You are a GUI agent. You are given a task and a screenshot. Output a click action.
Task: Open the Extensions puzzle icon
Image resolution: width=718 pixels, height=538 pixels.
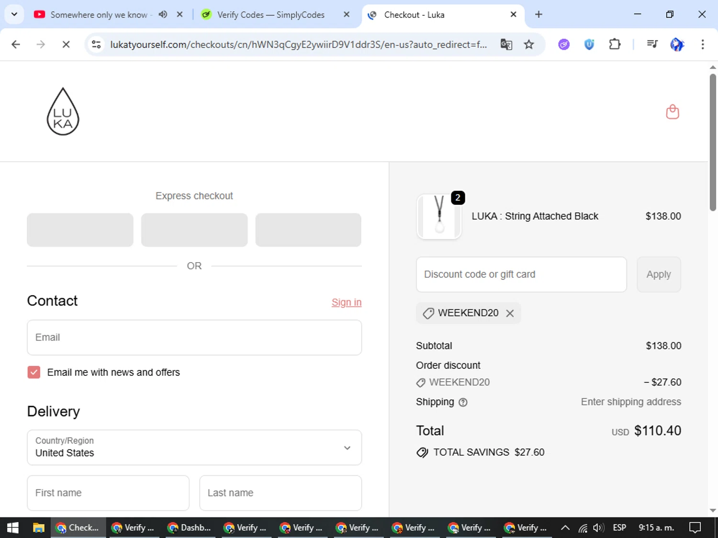615,44
